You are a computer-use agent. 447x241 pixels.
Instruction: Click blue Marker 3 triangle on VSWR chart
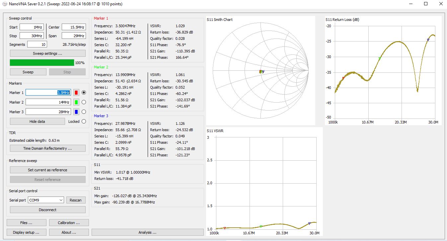click(309, 223)
